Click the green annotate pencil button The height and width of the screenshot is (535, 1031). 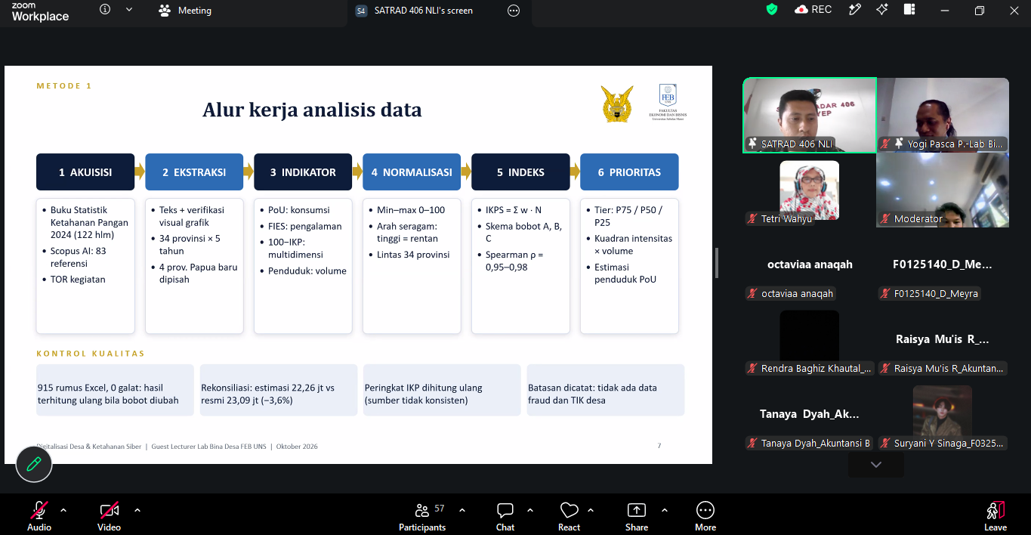(x=34, y=464)
